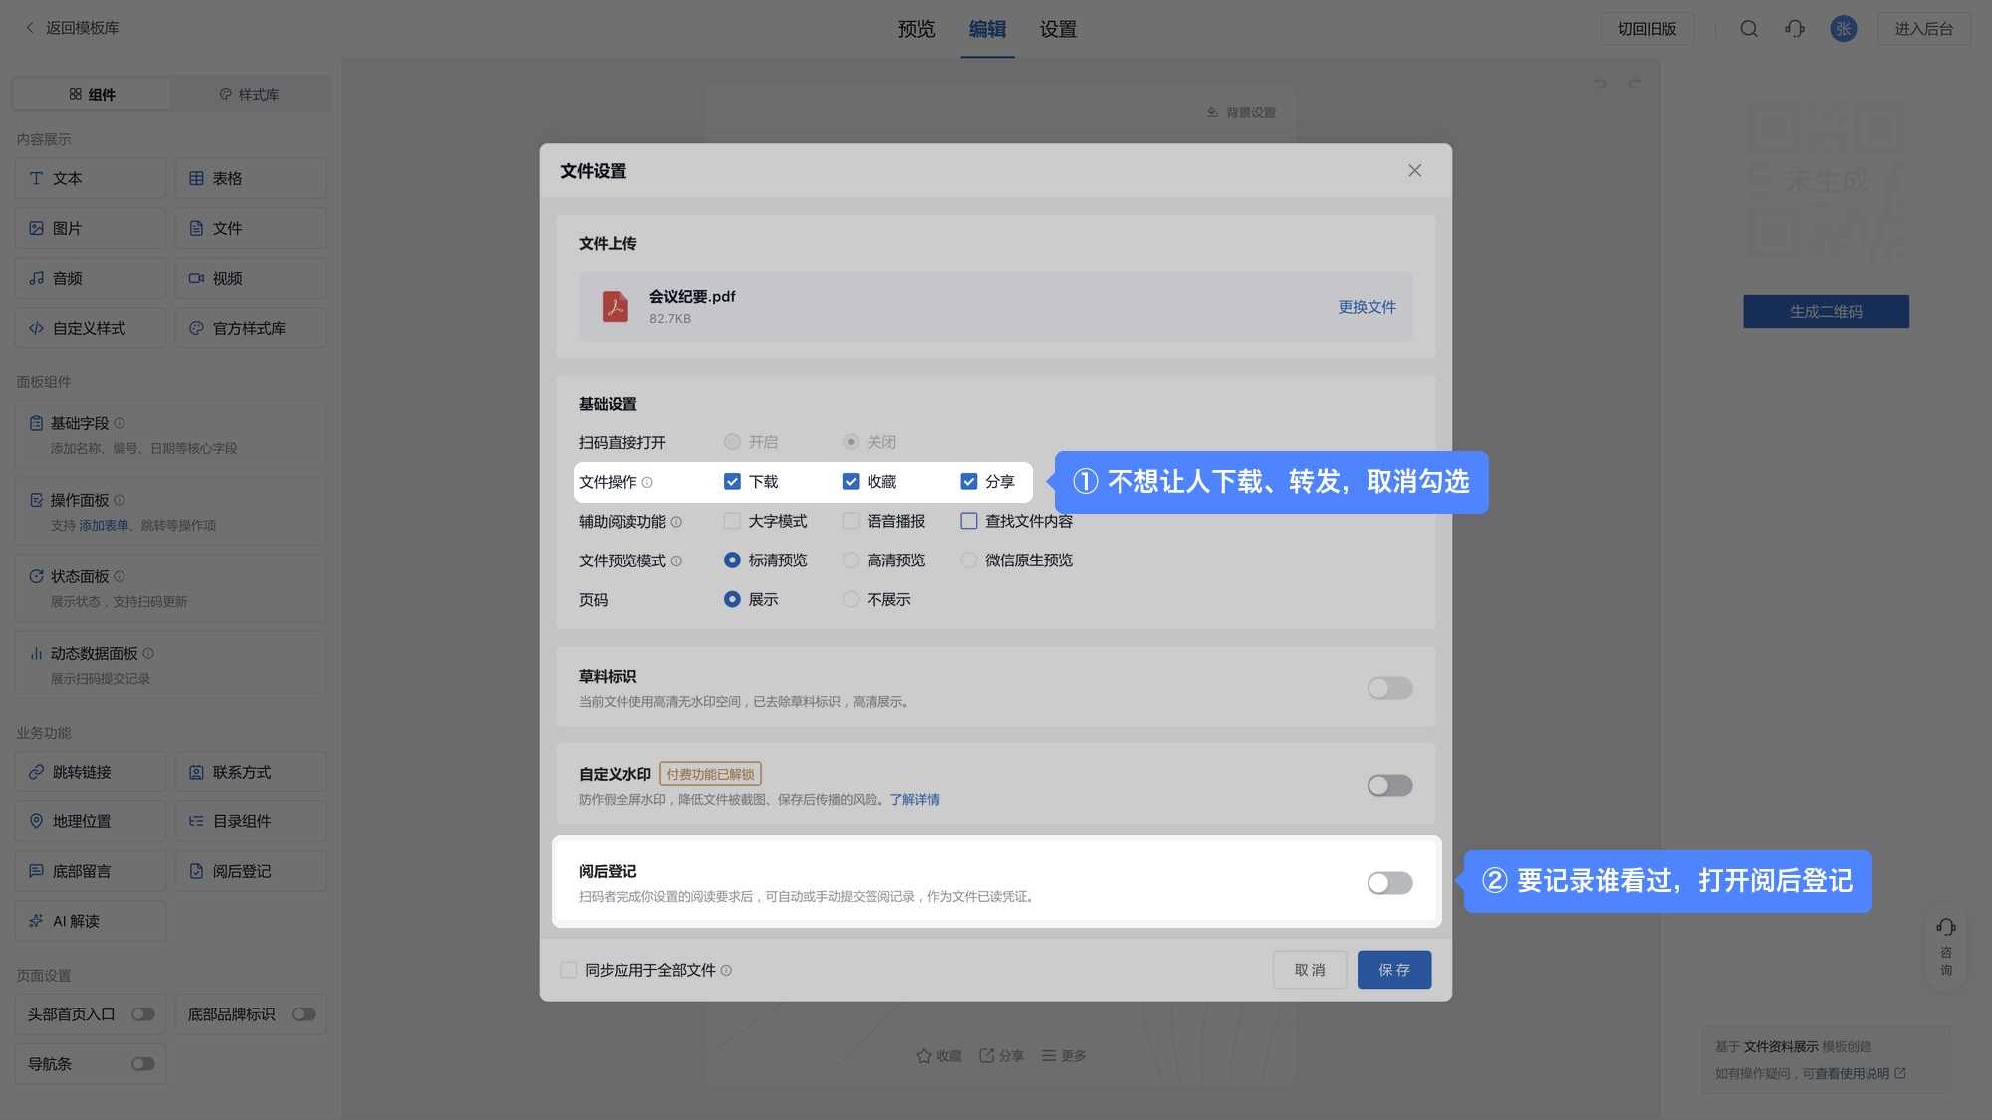Click info icon next to 辅助阅读功能
Screen dimensions: 1992x1120
click(x=676, y=522)
